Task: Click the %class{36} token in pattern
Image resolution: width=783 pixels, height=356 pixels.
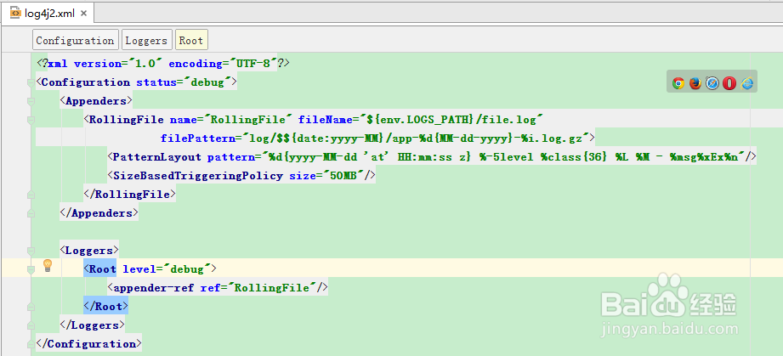Action: click(x=575, y=157)
